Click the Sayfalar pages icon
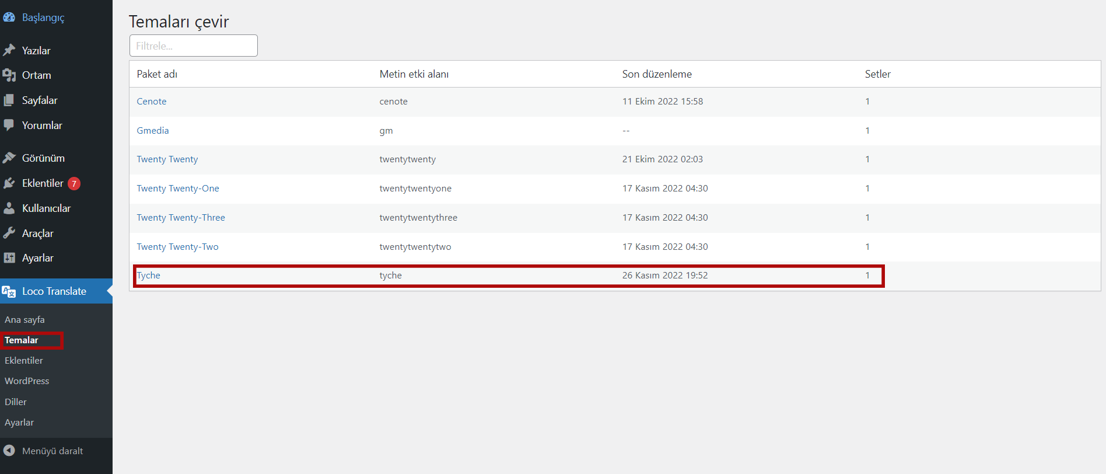 click(9, 100)
